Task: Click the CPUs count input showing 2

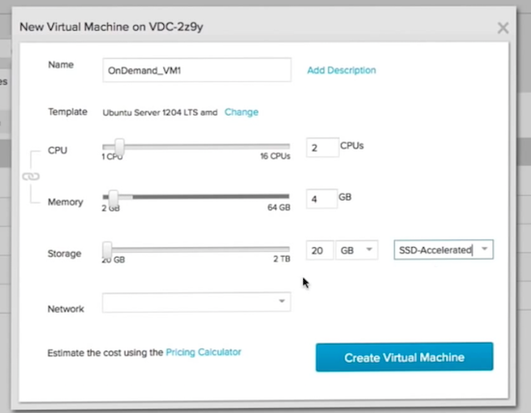Action: click(x=322, y=148)
